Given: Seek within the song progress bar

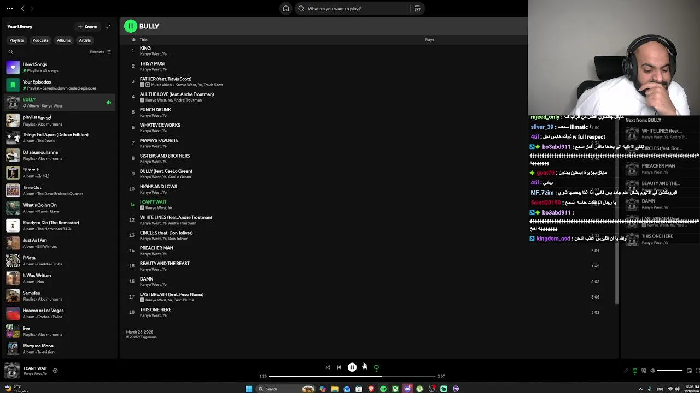Looking at the screenshot, I should click(352, 376).
